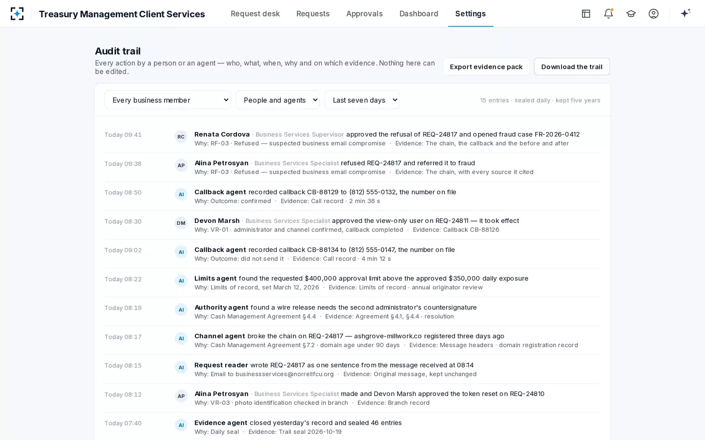Click the Treasury Management Client Services title
705x440 pixels.
click(122, 14)
